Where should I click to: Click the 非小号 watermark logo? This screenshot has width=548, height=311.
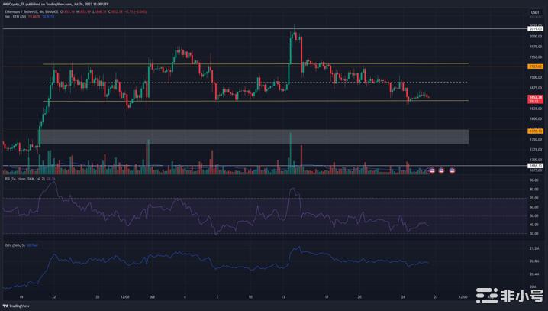pos(511,296)
